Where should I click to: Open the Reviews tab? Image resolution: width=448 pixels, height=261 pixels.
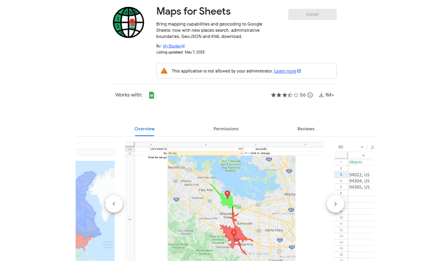click(x=306, y=128)
